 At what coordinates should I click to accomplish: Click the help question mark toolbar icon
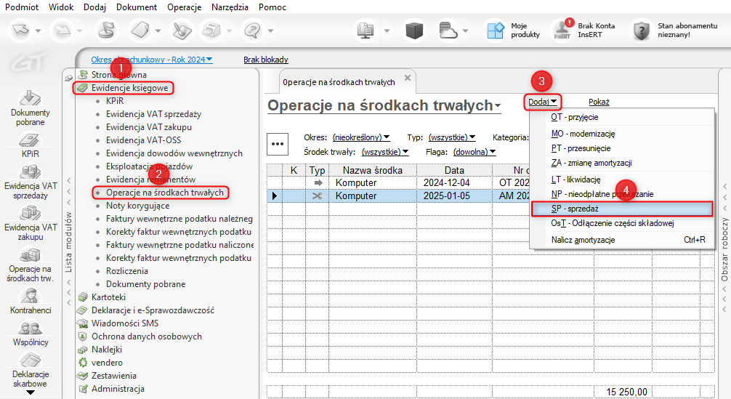(x=252, y=31)
